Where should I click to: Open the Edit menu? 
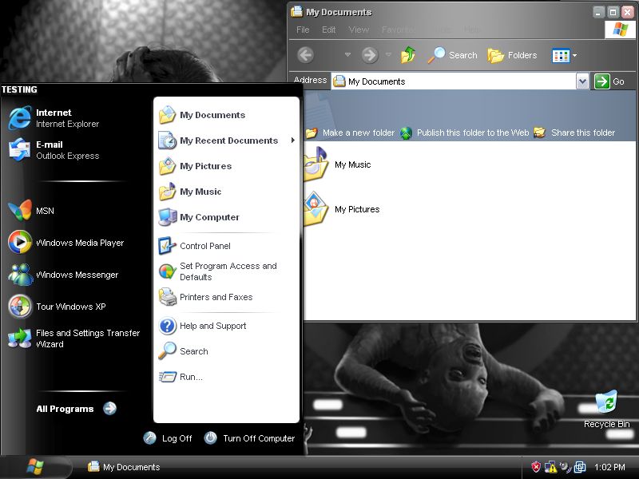click(328, 30)
